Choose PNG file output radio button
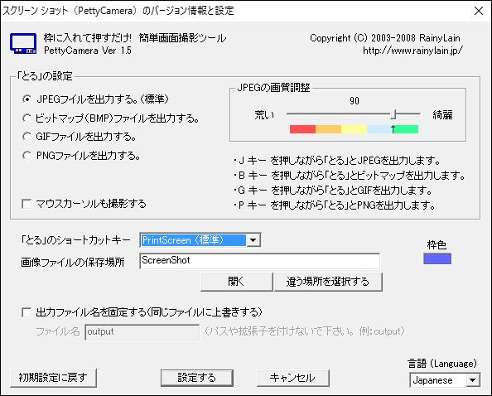Screen dimensions: 492x396 tap(27, 155)
